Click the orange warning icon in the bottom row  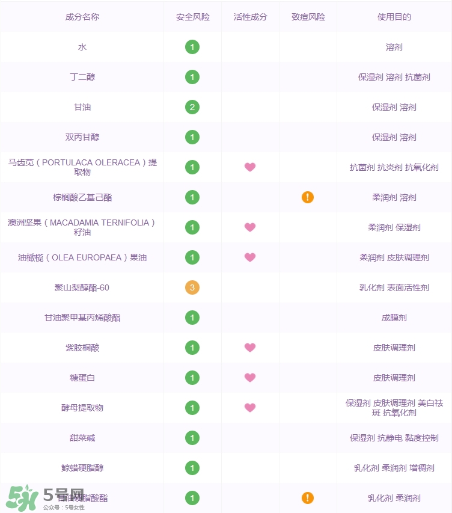pyautogui.click(x=308, y=498)
